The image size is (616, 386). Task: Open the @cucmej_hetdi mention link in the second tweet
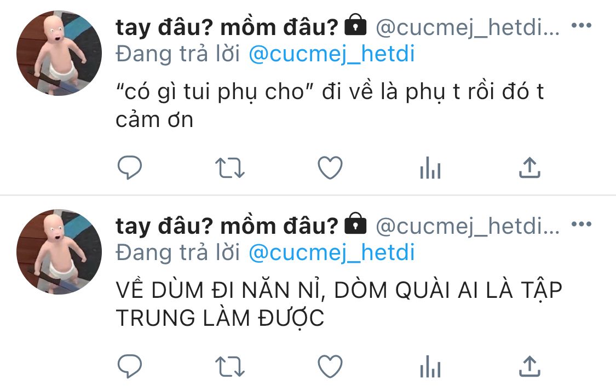tap(332, 253)
